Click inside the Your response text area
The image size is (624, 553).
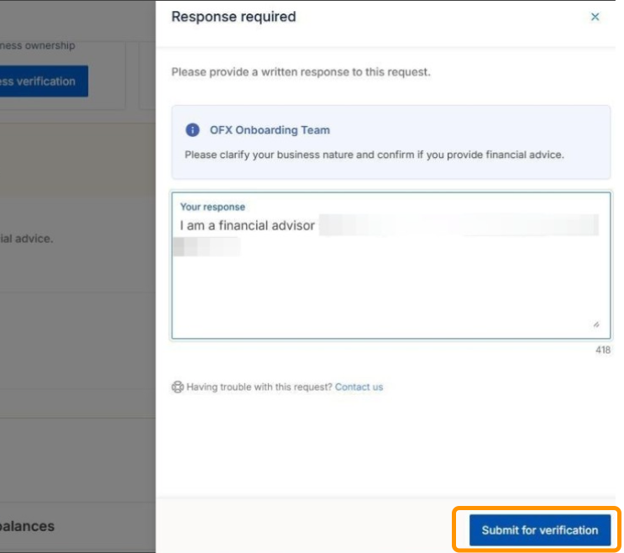coord(391,265)
